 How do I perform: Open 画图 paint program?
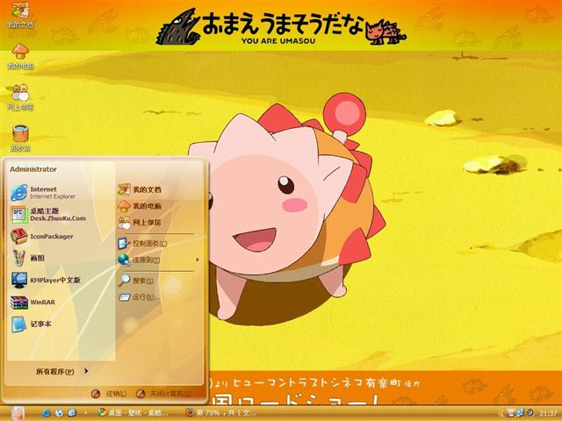(x=28, y=258)
